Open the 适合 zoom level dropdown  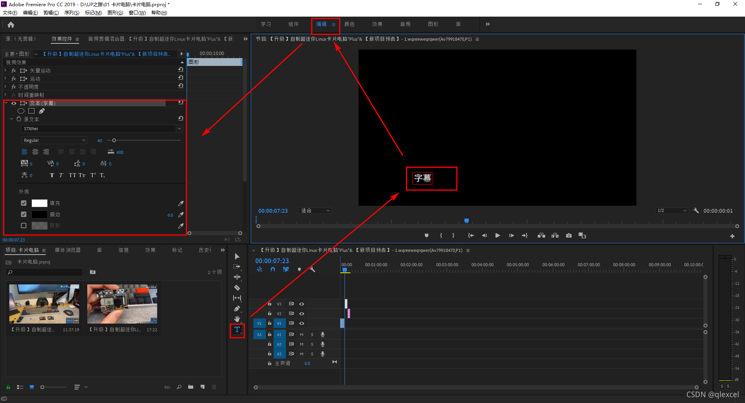(x=315, y=211)
